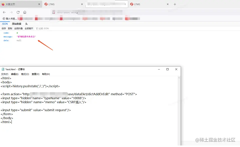Click 复制 in the JSON toolbar
The height and width of the screenshot is (147, 240).
click(10, 28)
